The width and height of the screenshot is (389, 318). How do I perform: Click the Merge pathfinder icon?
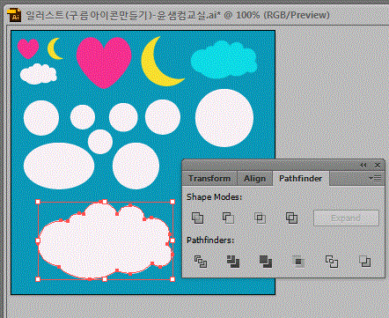tap(266, 262)
